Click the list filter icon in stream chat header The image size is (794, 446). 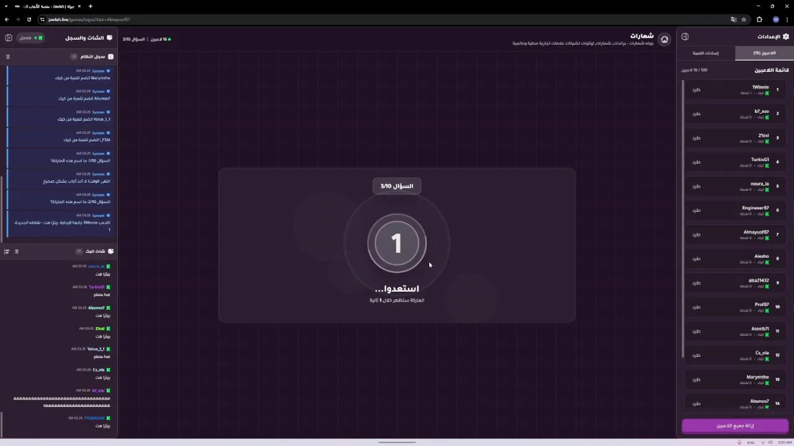tap(7, 251)
